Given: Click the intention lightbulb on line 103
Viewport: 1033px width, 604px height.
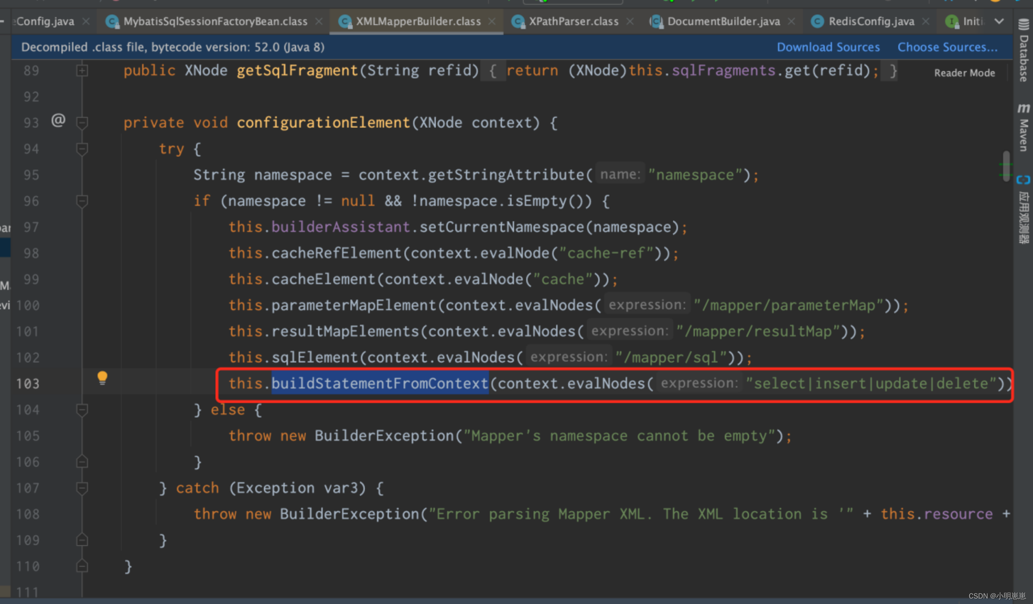Looking at the screenshot, I should [102, 378].
